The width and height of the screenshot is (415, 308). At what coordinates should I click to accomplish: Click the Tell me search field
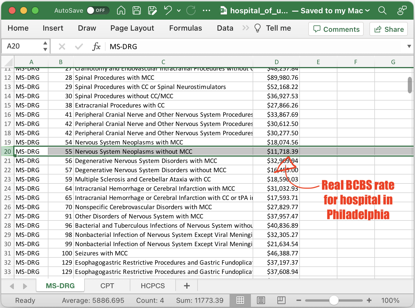(x=278, y=28)
